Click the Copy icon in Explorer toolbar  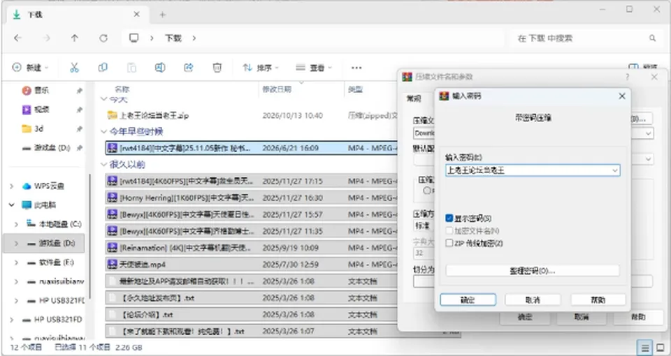click(103, 68)
